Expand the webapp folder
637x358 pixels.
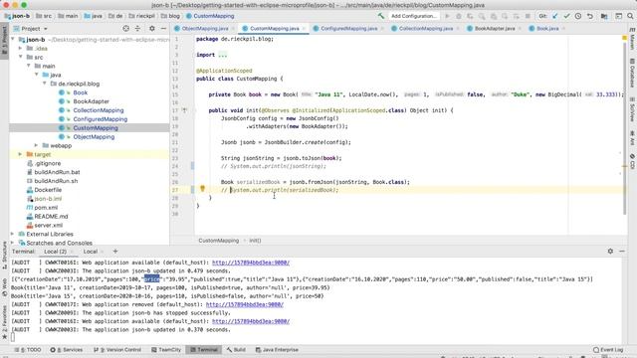tap(36, 145)
